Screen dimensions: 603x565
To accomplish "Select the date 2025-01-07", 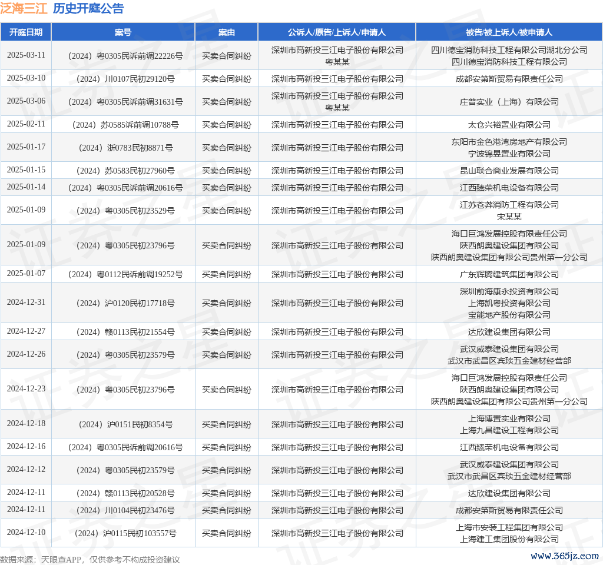I will click(26, 273).
